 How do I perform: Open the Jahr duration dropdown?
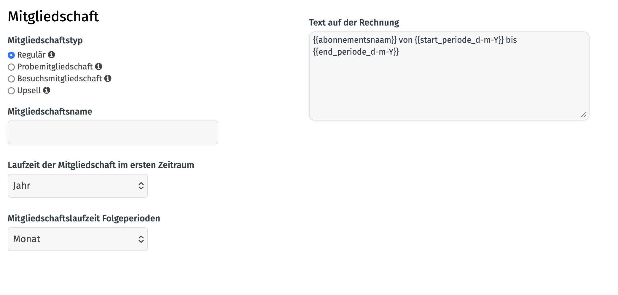[x=78, y=186]
